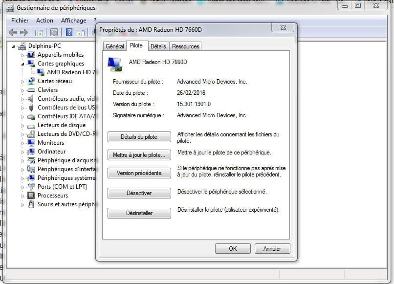Click the Back arrow toolbar icon

(x=13, y=32)
